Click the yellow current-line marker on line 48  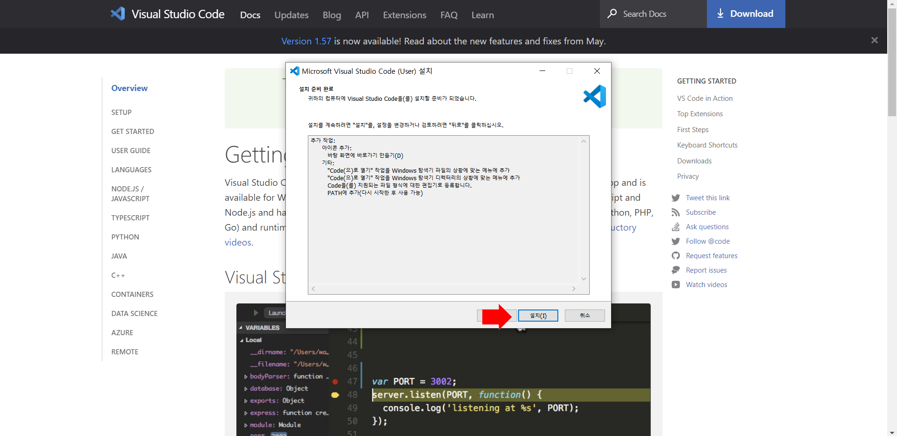pos(335,395)
